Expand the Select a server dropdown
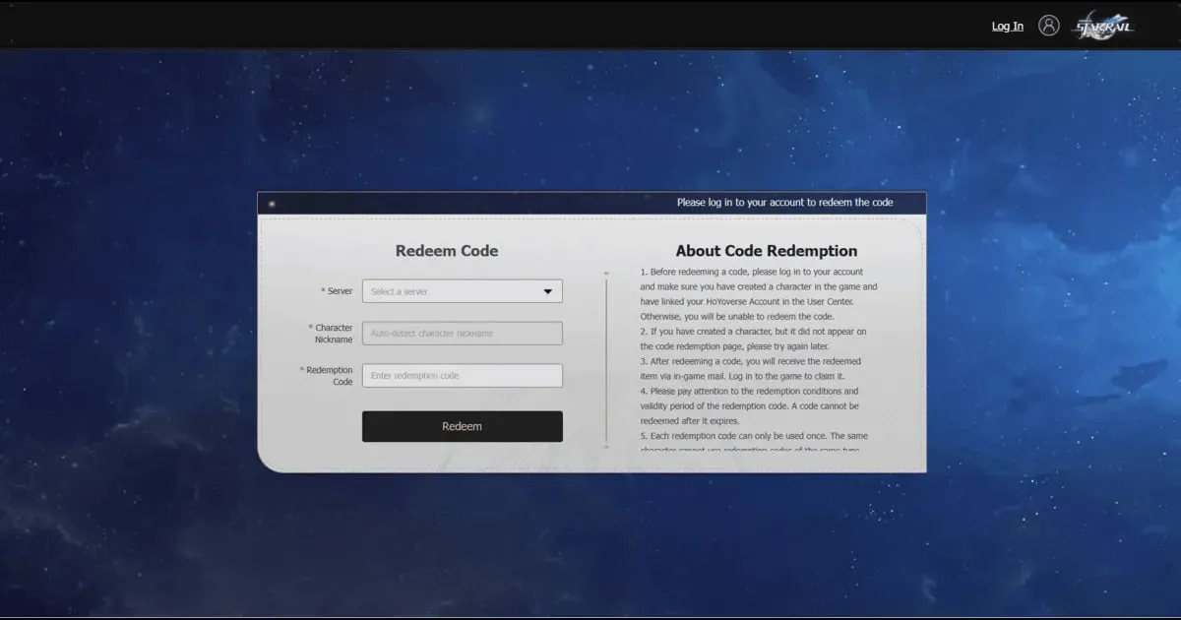The image size is (1181, 620). (463, 291)
